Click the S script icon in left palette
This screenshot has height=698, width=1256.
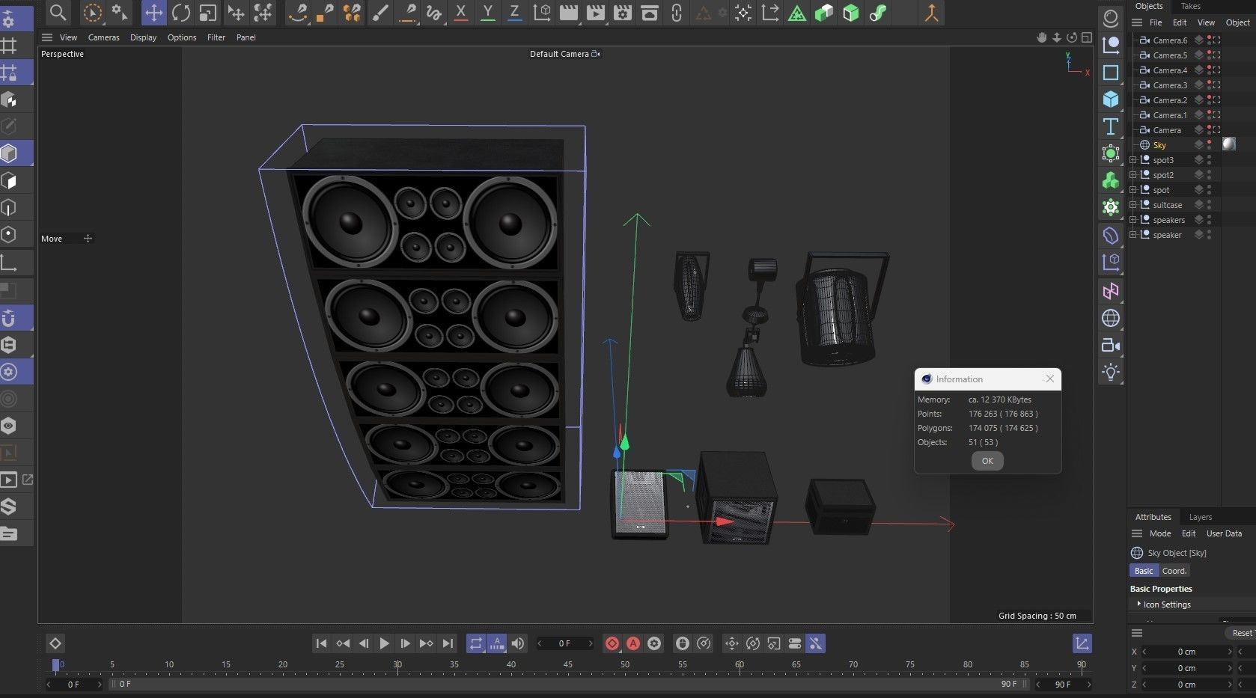(9, 506)
